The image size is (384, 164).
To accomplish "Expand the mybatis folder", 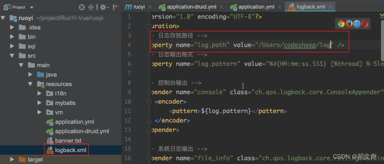I will click(40, 103).
